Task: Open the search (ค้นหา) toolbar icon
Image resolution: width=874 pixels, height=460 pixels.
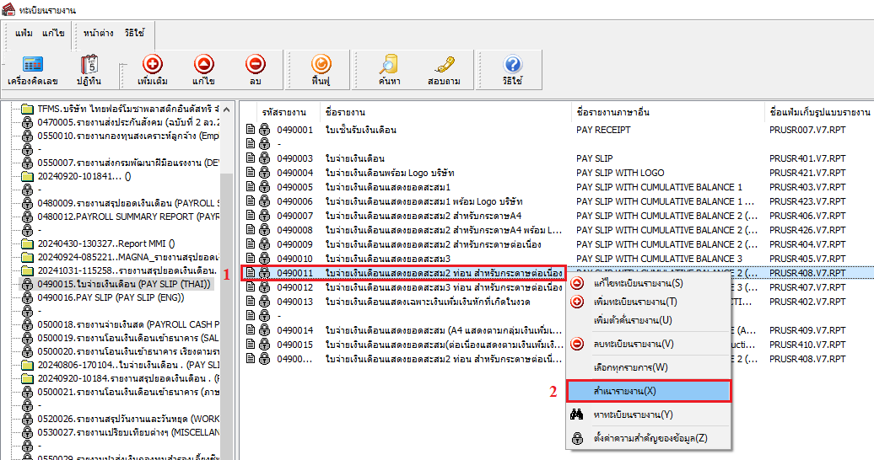Action: tap(389, 69)
